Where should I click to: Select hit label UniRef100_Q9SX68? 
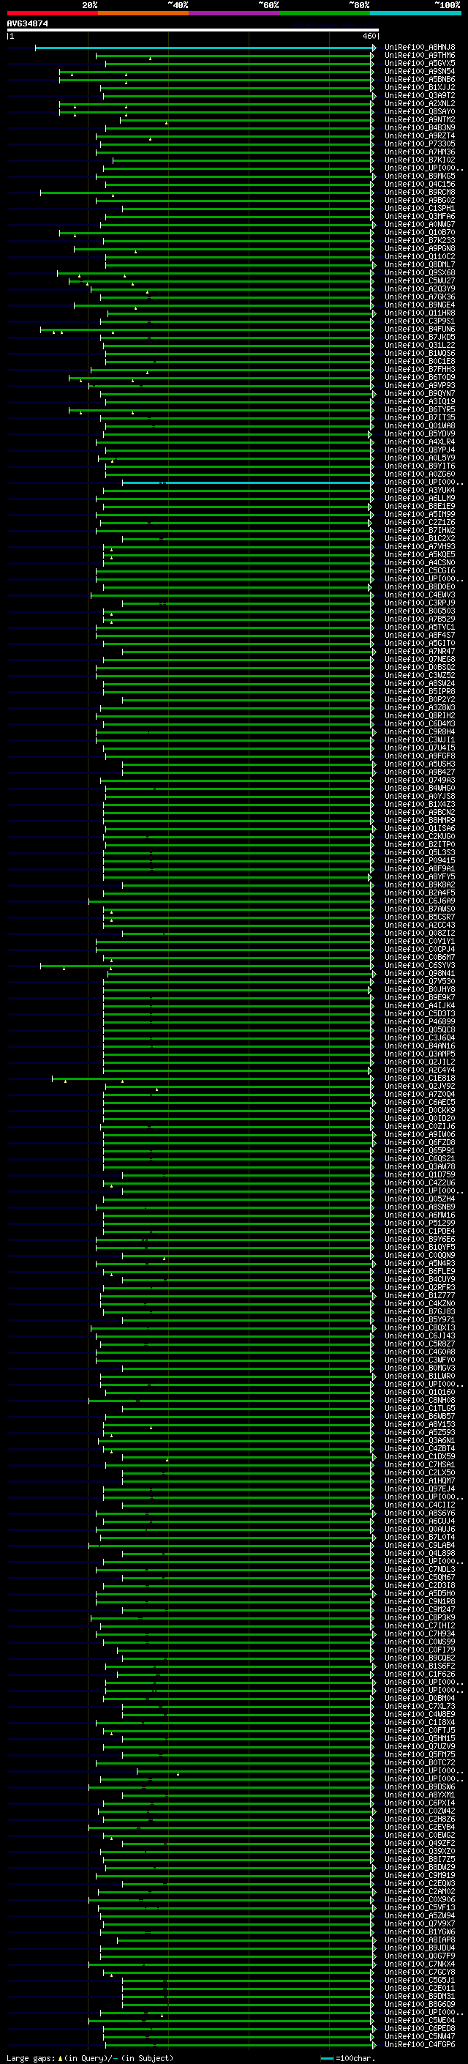coord(420,272)
